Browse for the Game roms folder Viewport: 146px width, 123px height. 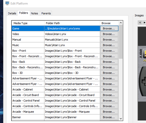(109, 28)
